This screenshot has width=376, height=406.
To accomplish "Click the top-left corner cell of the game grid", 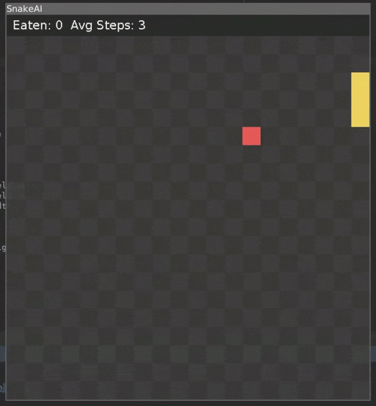I will [16, 45].
